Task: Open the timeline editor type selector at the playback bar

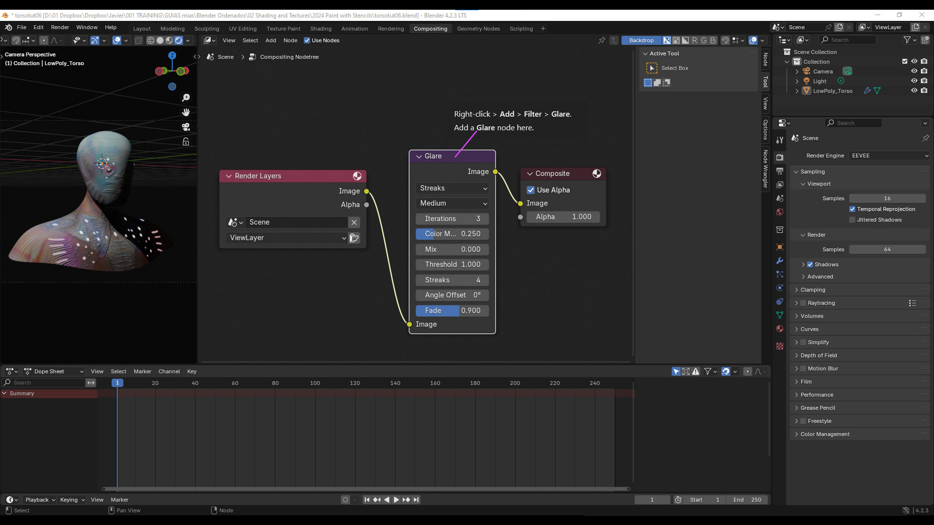Action: point(12,500)
